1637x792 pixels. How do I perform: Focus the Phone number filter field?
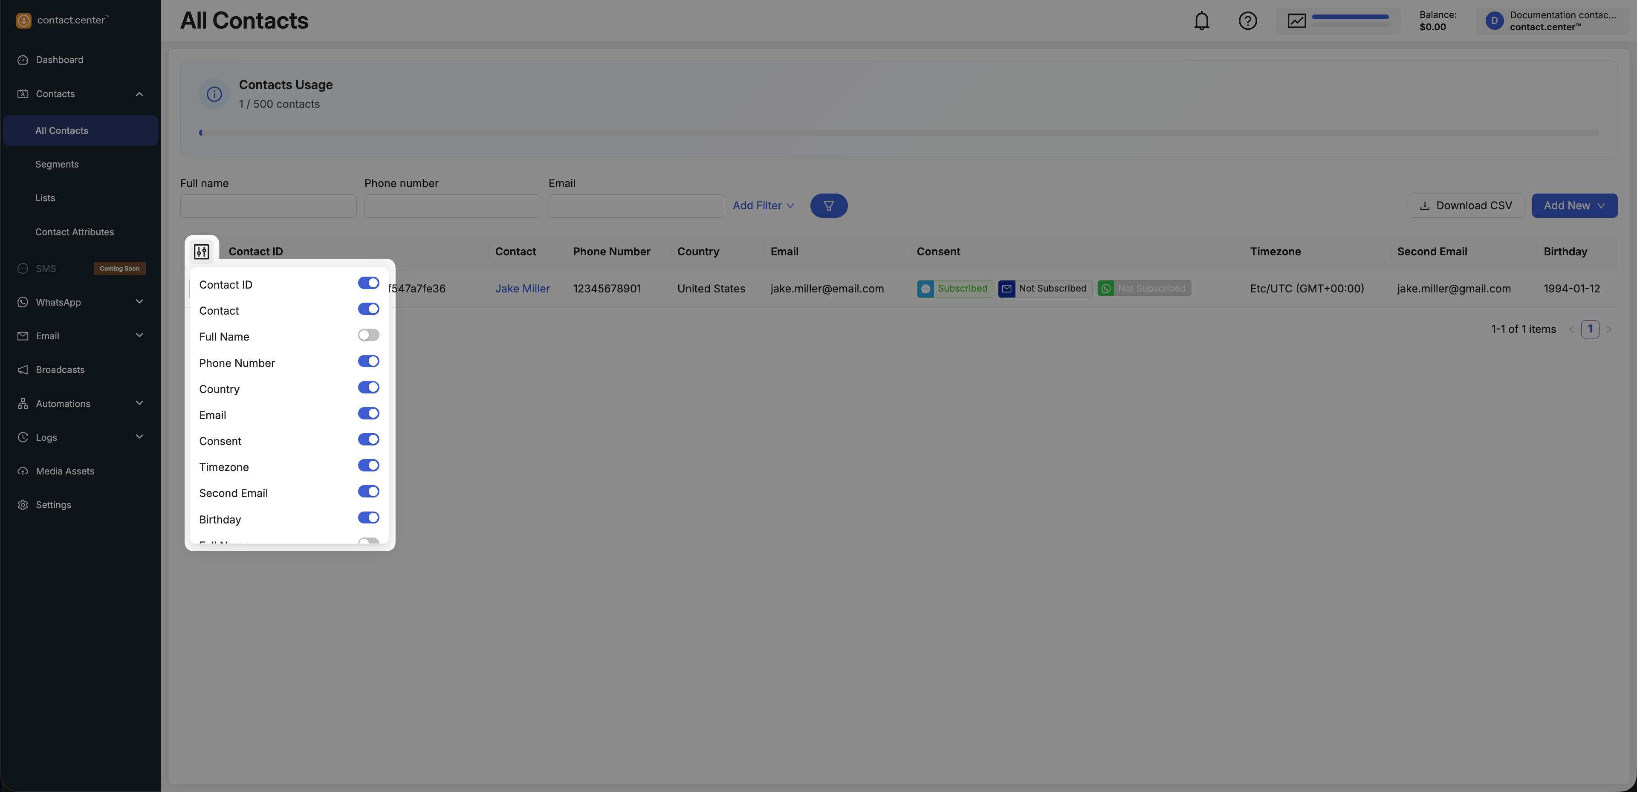(452, 206)
